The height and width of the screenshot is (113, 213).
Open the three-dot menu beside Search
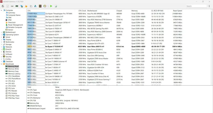point(209,6)
